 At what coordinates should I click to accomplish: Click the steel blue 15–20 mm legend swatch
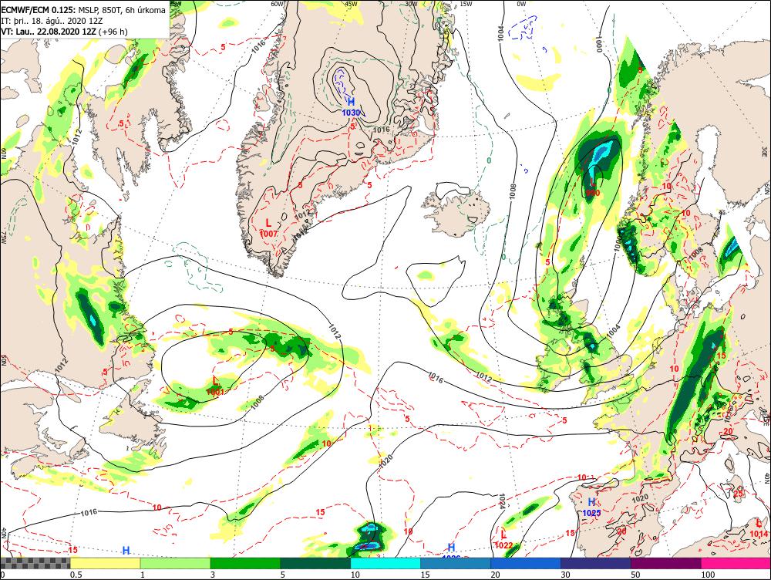pos(456,563)
